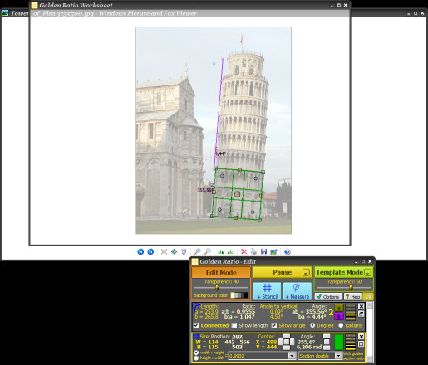
Task: Click the small box icon under stencil X
Action: [362, 344]
